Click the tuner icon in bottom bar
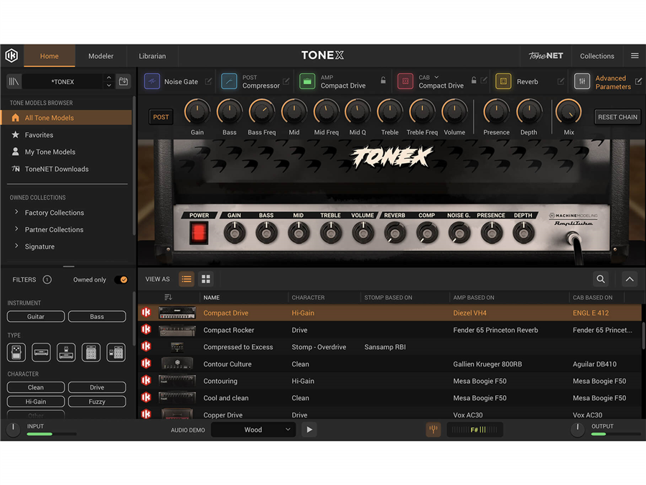The height and width of the screenshot is (485, 646). click(x=433, y=430)
